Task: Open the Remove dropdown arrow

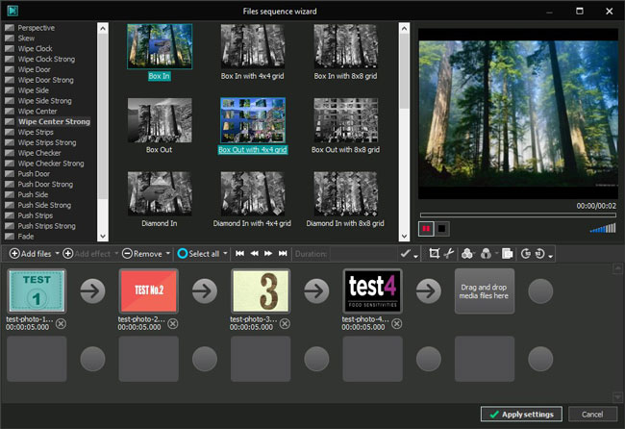Action: [168, 254]
